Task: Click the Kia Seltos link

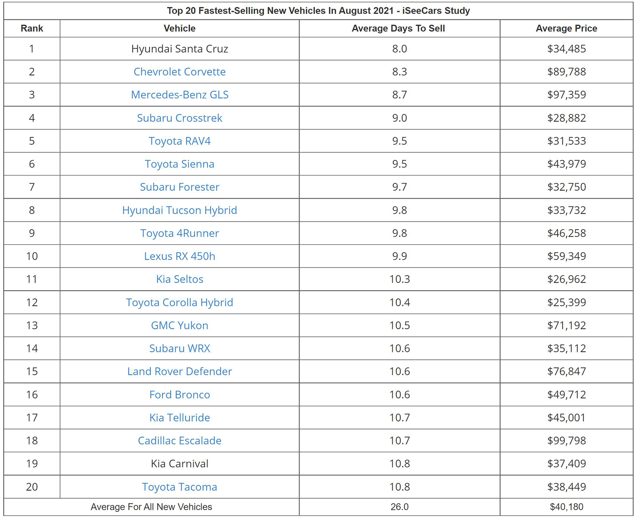Action: (180, 279)
